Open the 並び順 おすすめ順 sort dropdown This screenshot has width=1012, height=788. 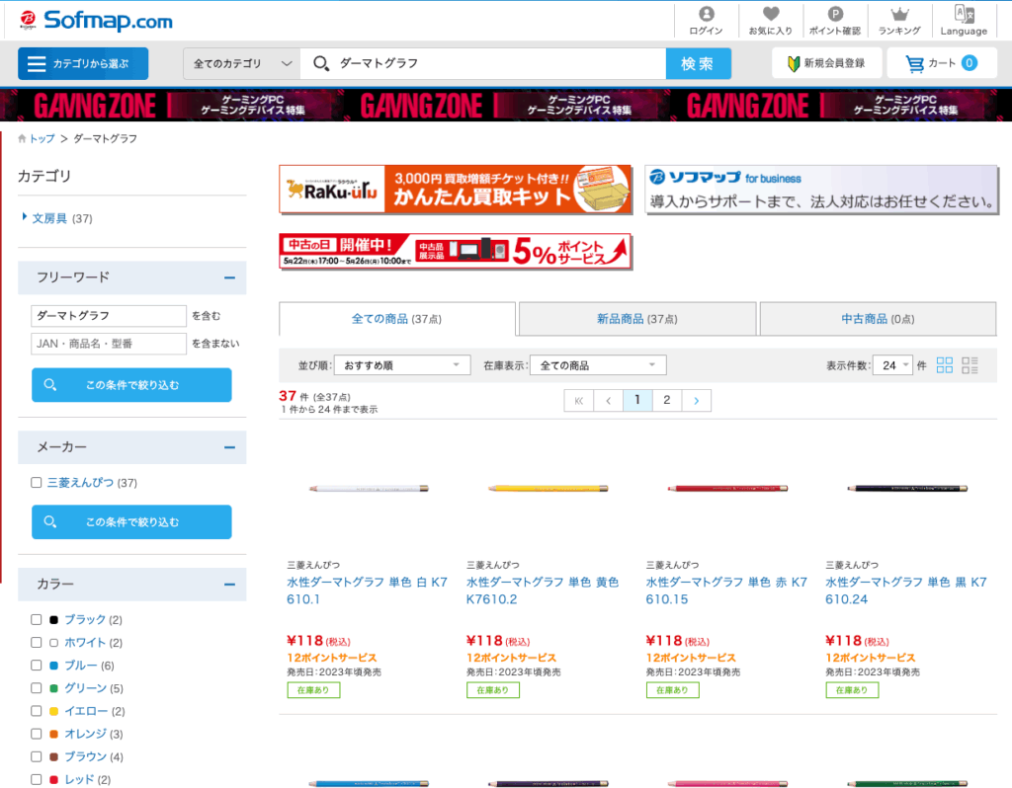pos(402,365)
